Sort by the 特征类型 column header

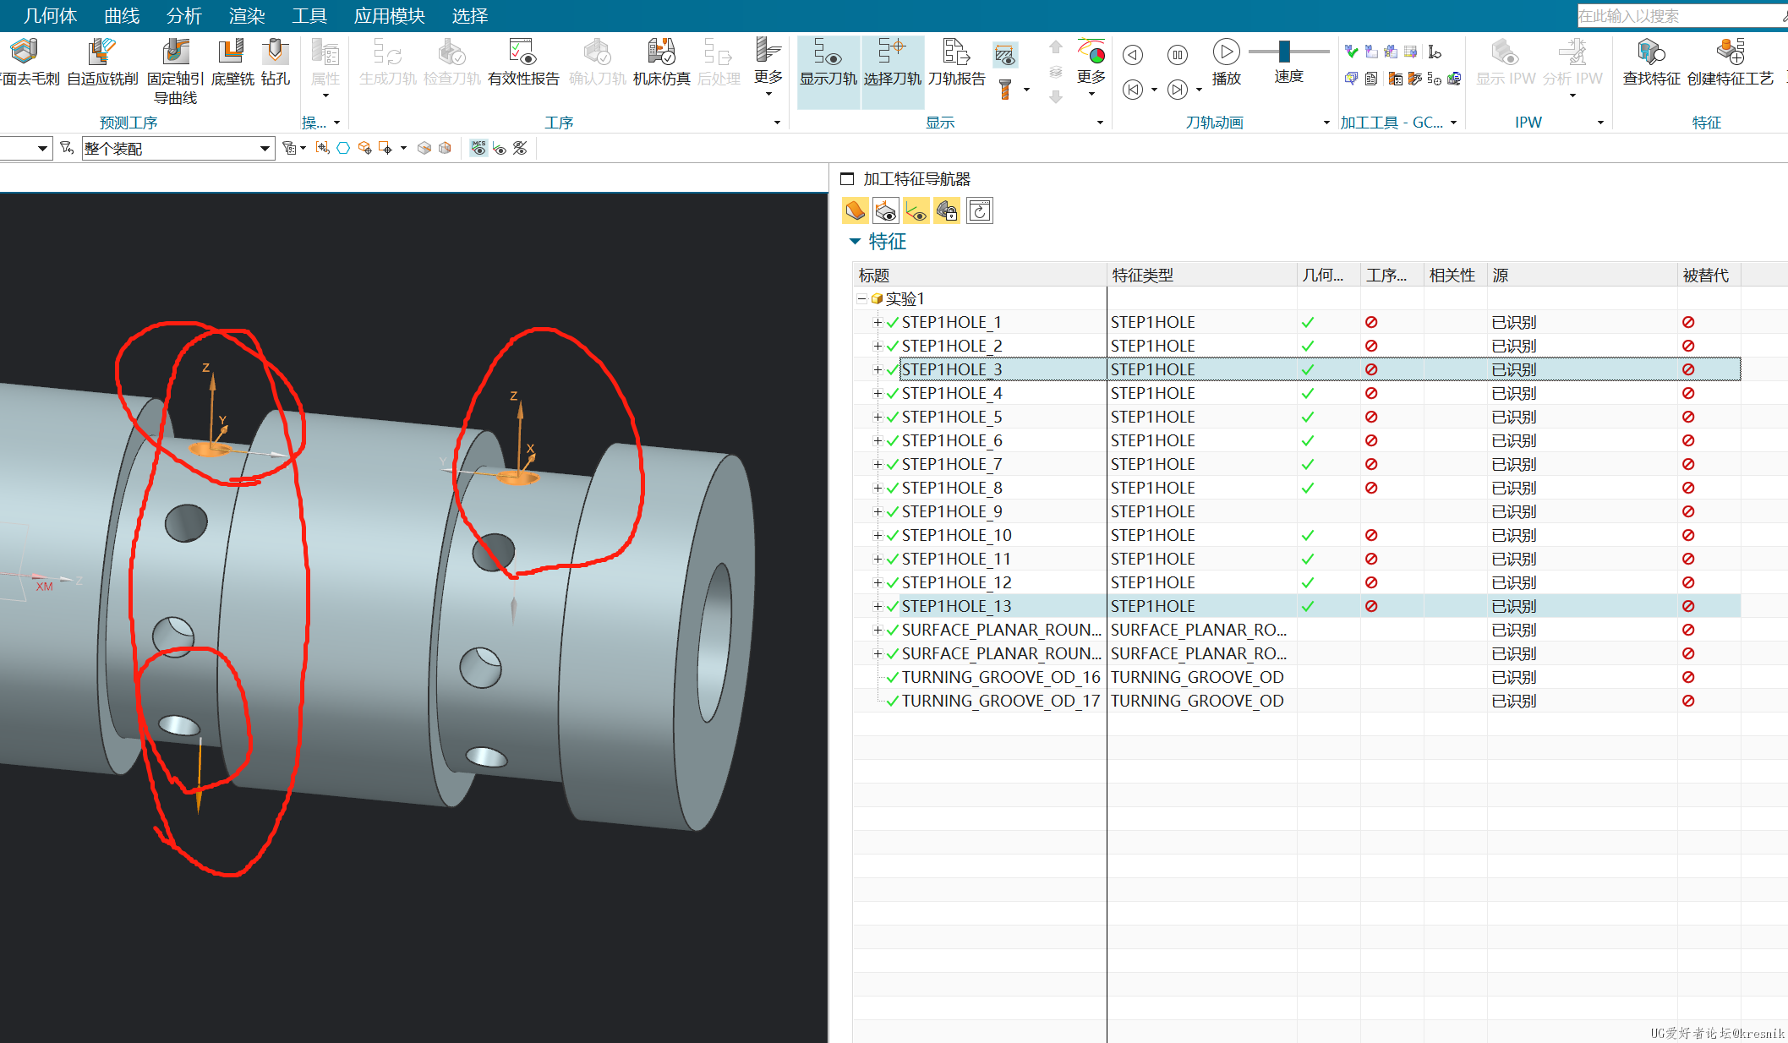[1202, 275]
